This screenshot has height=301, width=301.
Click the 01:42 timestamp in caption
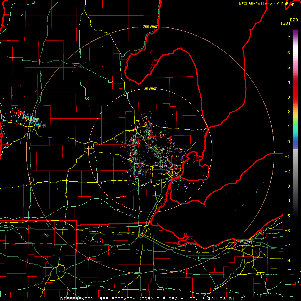pos(236,299)
